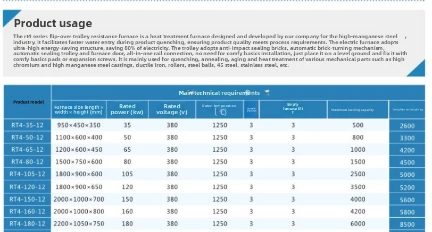Click the Empty furnace lift column header

(293, 109)
